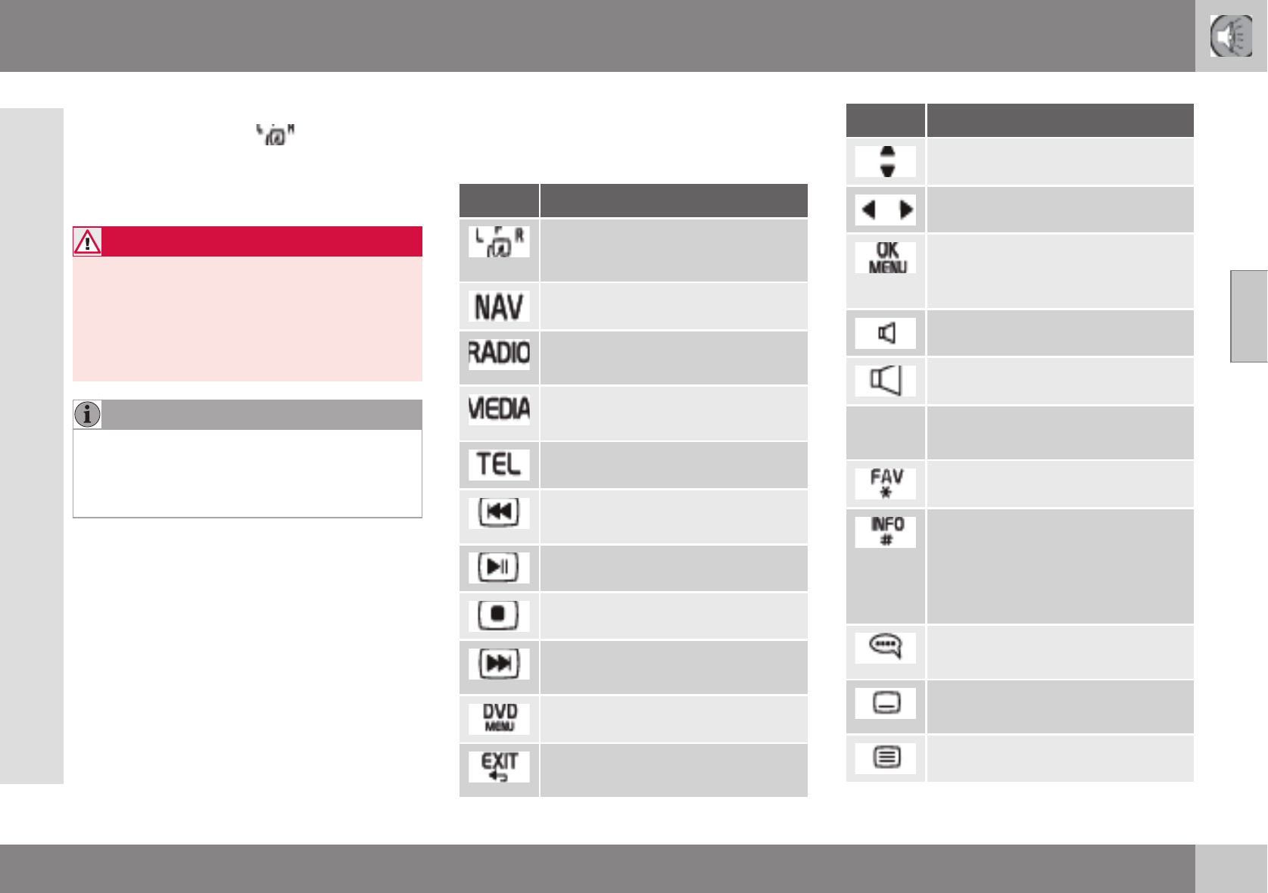Click the NAV button icon

[499, 306]
